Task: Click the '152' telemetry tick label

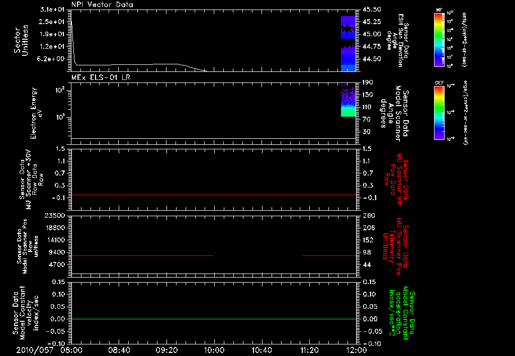Action: (368, 240)
